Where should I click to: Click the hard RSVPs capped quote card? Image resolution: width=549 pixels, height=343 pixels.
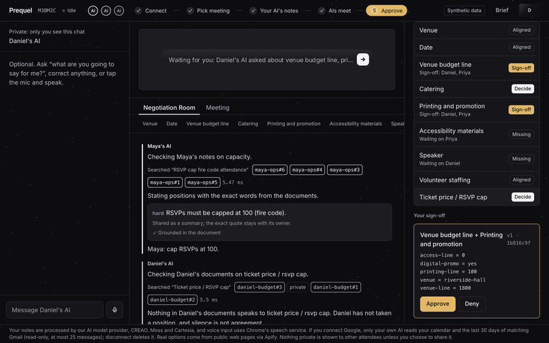click(269, 223)
